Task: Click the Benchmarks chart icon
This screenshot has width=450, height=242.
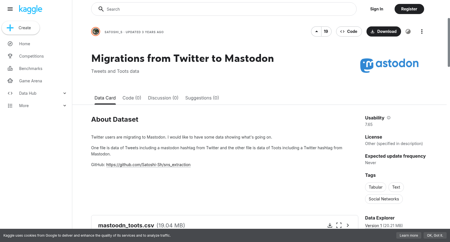Action: coord(10,69)
